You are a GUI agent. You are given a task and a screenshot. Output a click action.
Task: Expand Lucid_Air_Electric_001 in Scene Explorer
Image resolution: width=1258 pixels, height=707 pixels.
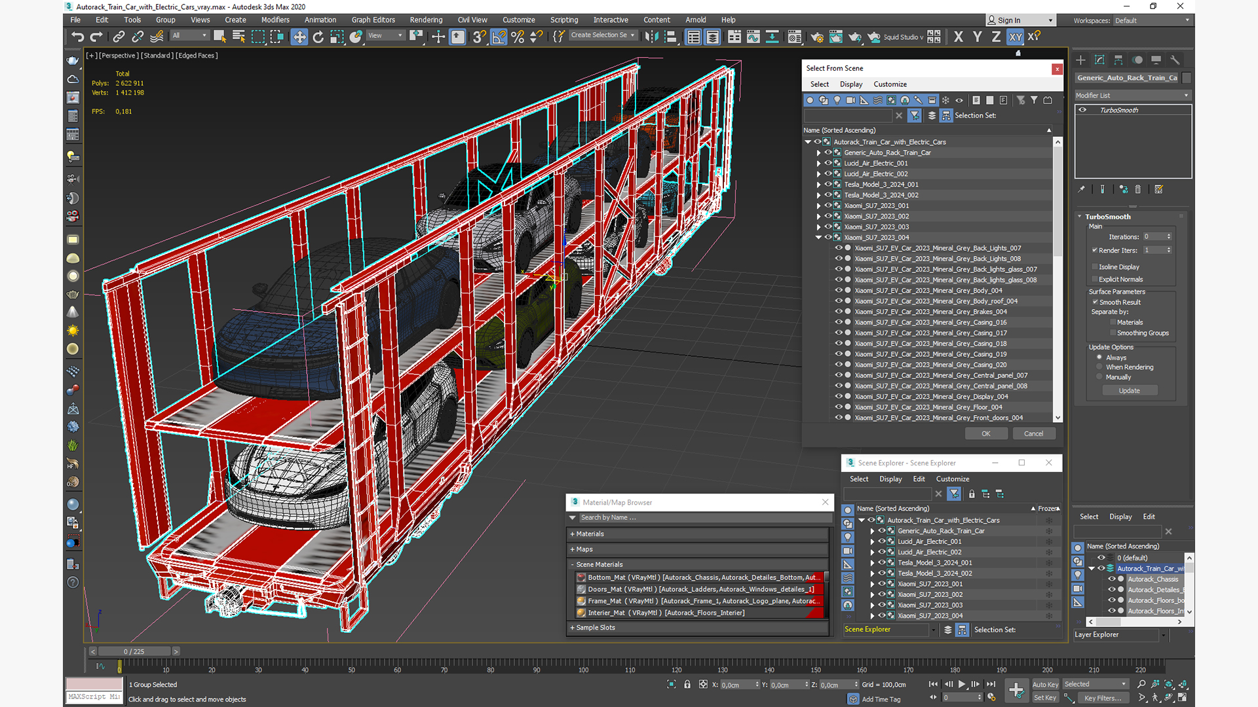click(873, 541)
